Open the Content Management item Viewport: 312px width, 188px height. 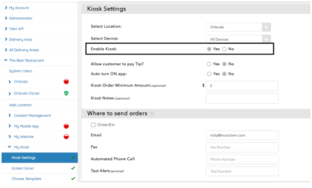32,116
